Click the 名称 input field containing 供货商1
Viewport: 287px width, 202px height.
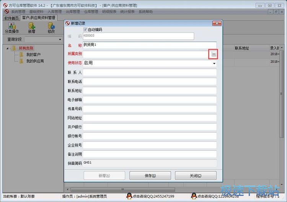[150, 45]
